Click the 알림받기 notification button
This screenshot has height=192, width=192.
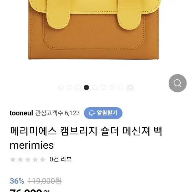point(103,113)
